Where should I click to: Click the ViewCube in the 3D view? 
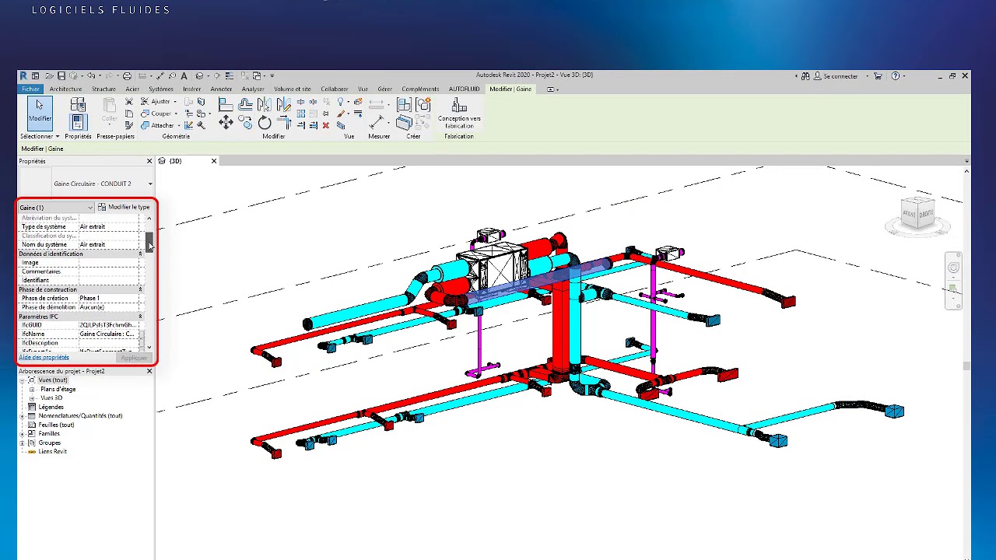click(917, 212)
